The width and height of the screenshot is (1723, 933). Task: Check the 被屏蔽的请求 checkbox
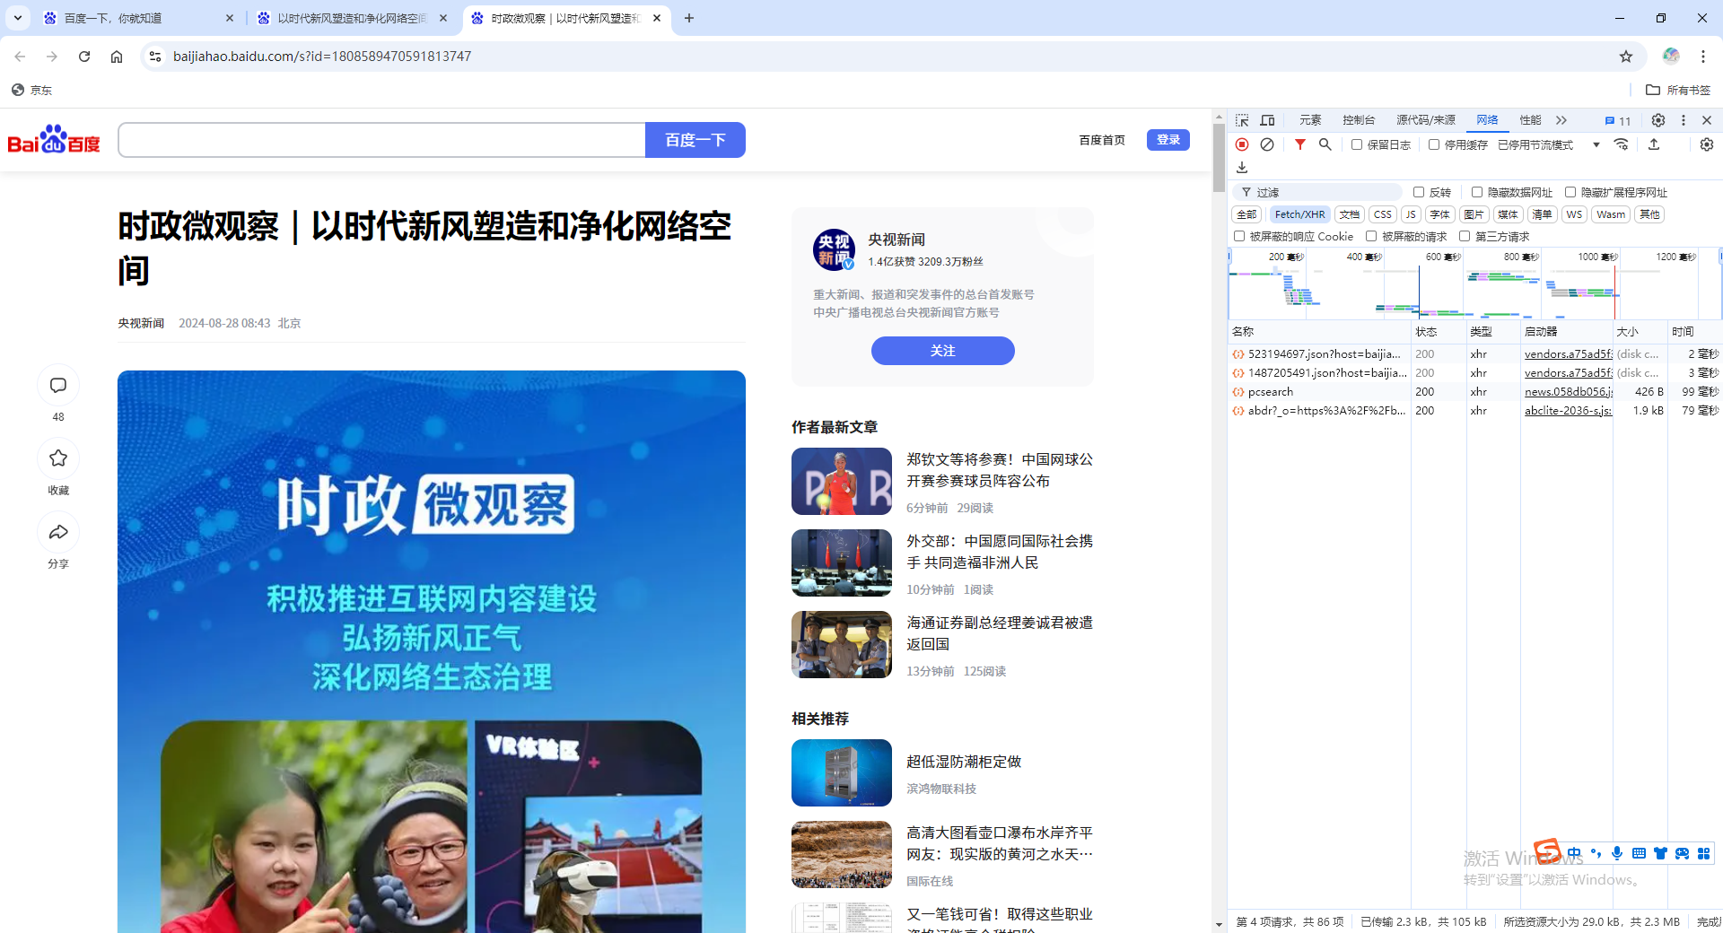pos(1371,236)
